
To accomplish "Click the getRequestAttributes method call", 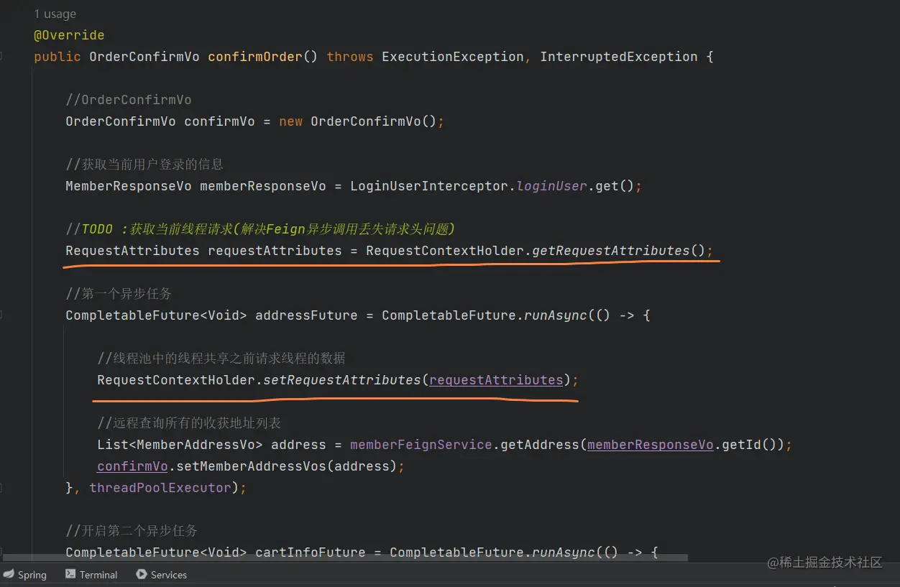I will [x=611, y=251].
